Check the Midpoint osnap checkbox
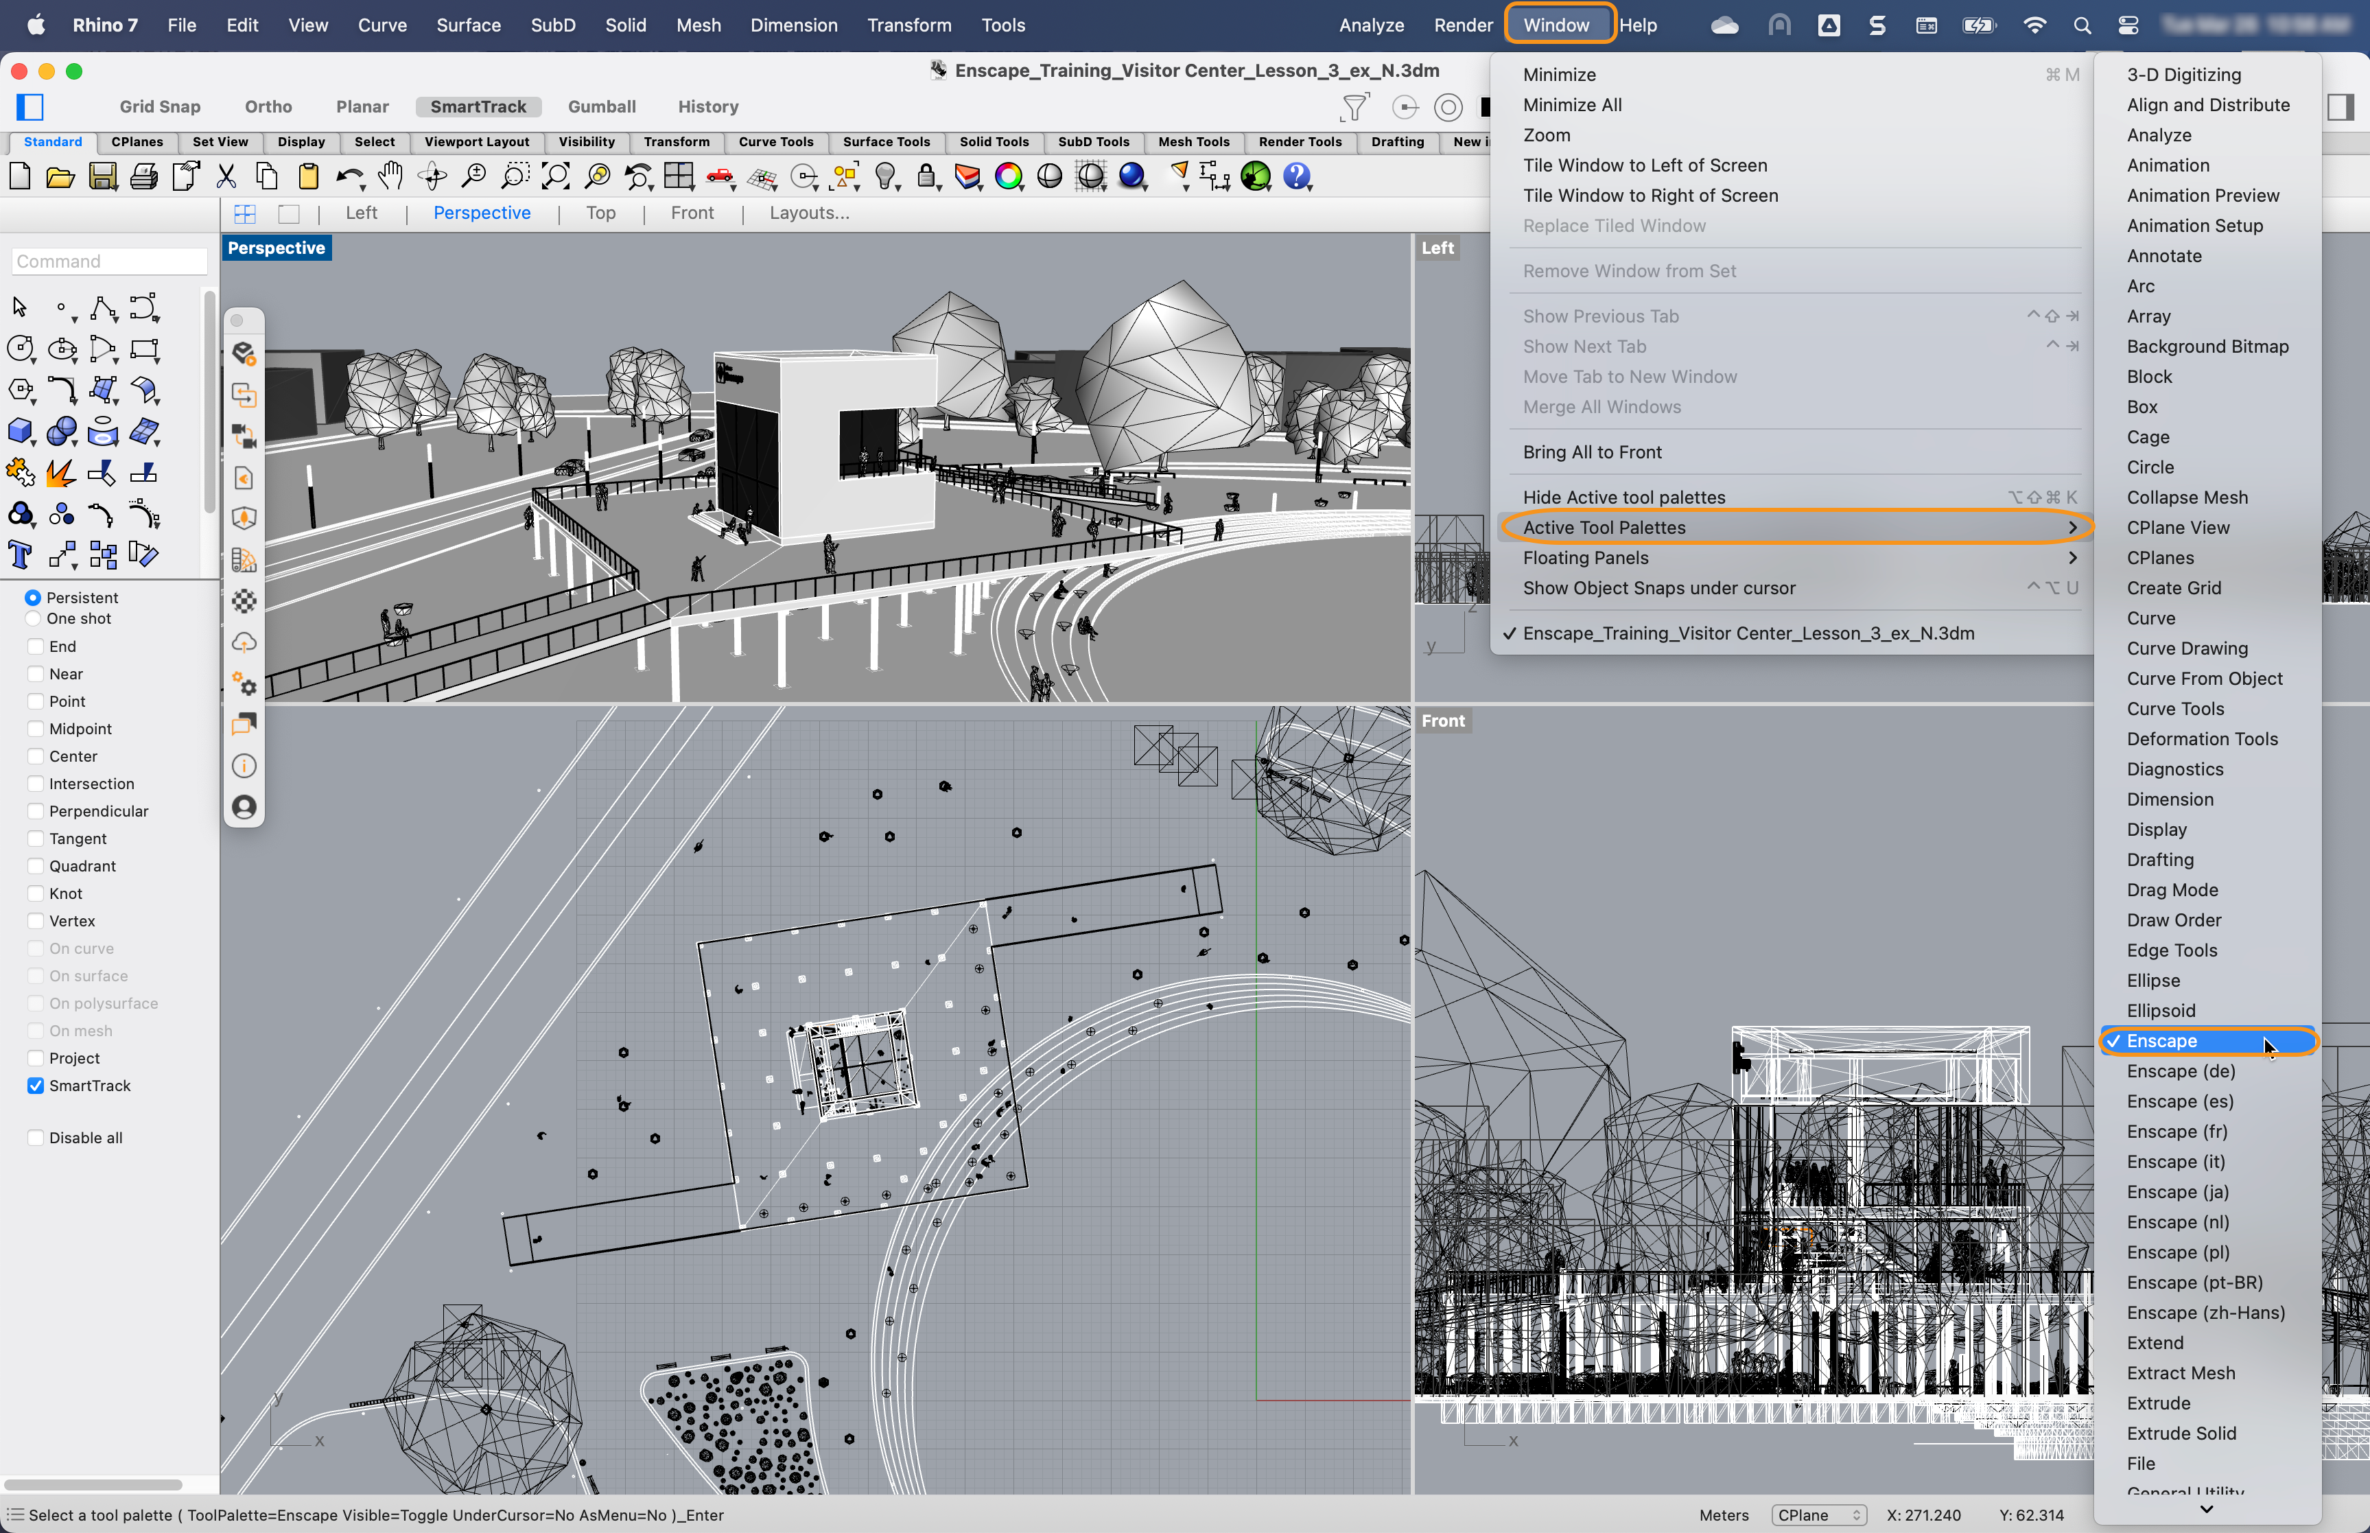The height and width of the screenshot is (1533, 2370). coord(36,729)
